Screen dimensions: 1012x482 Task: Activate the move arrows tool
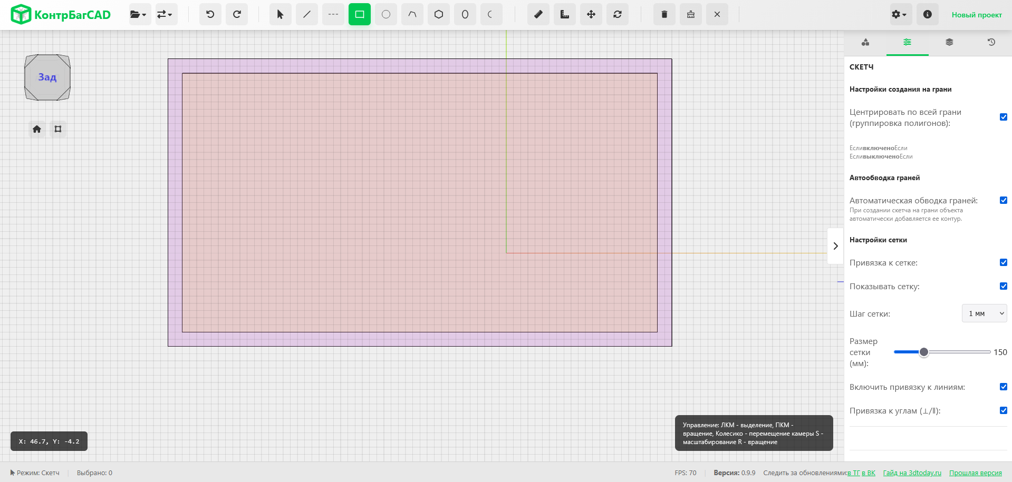(591, 14)
